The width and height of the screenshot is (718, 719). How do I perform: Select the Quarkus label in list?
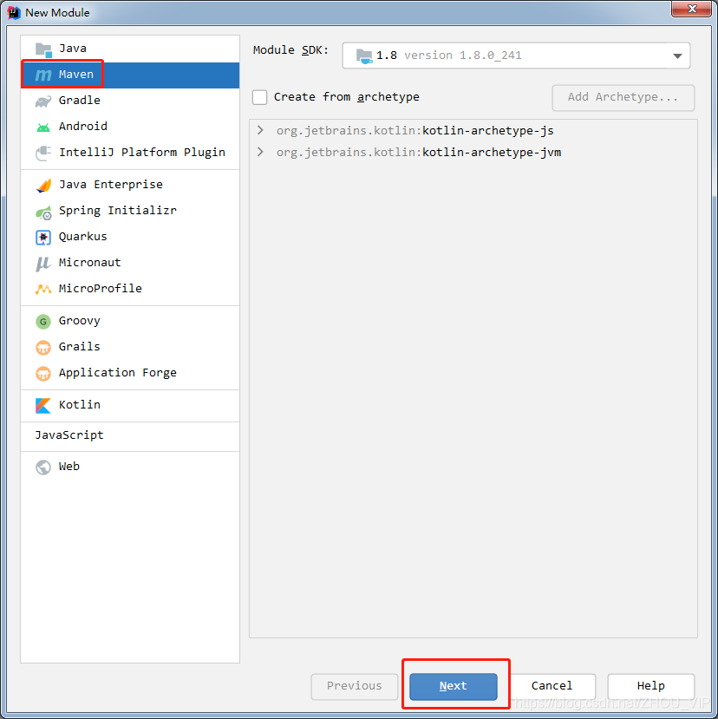pyautogui.click(x=83, y=237)
